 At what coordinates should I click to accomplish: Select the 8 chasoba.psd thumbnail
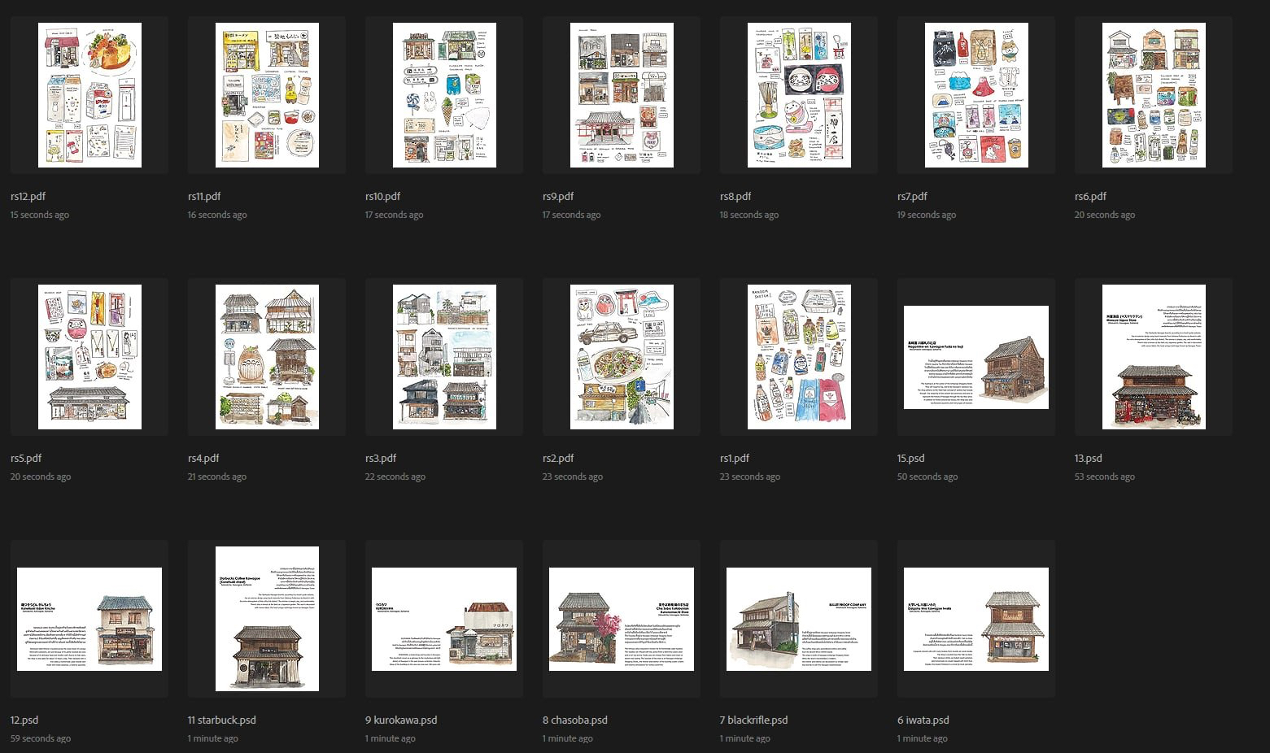[x=622, y=619]
